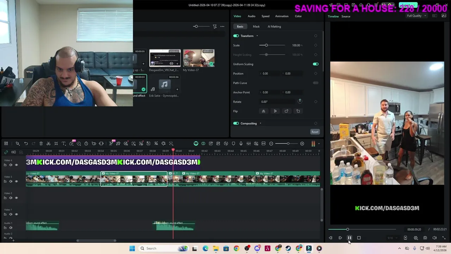Flip clip horizontally
The height and width of the screenshot is (254, 451).
click(263, 111)
